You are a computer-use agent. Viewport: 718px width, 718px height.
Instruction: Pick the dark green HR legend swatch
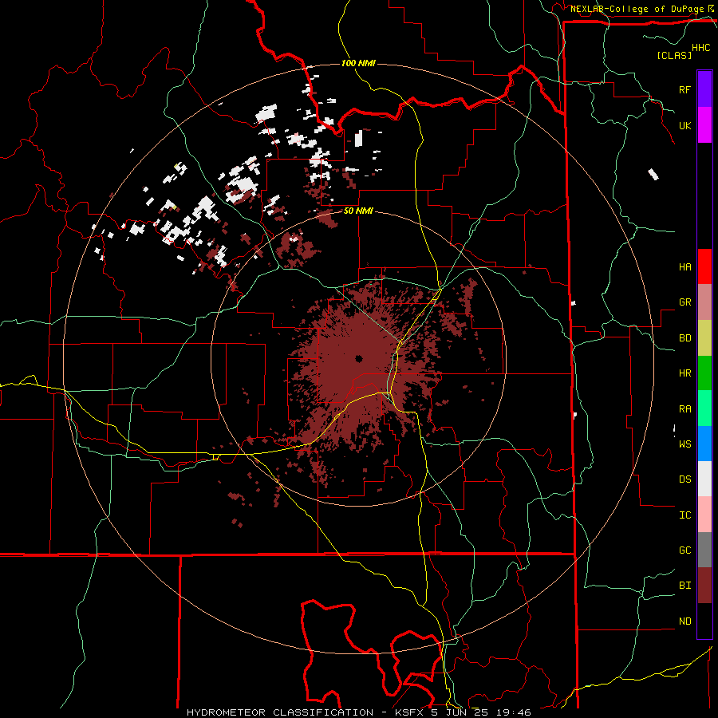704,373
